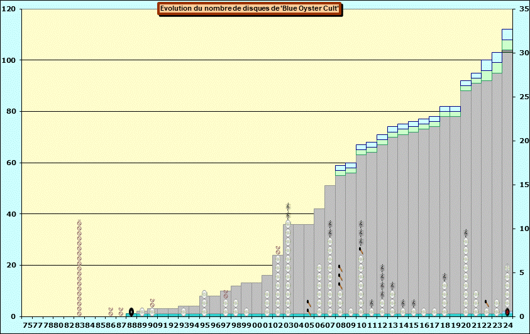Click the year label 12 on the horizontal axis

point(382,325)
